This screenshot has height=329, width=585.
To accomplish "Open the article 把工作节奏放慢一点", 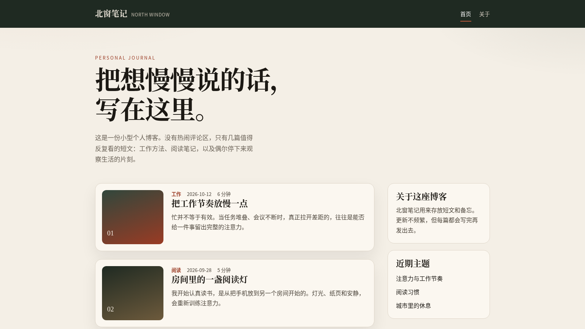I will (210, 204).
